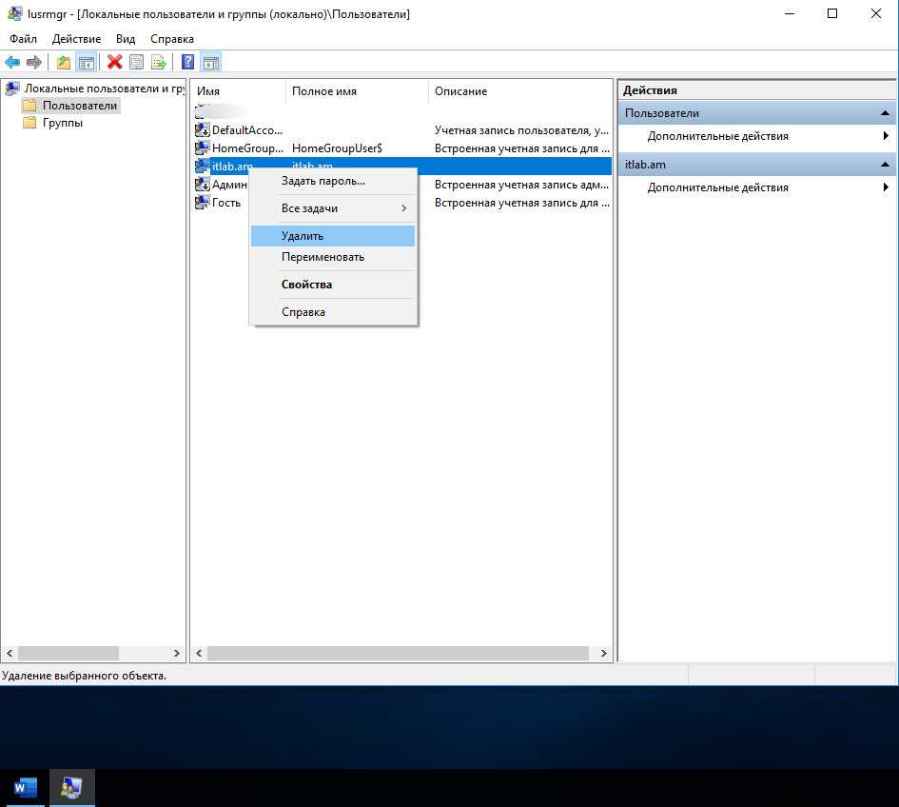The height and width of the screenshot is (807, 899).
Task: Choose "Задать пароль..." from context menu
Action: point(323,181)
